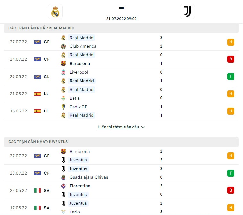Click the large Real Madrid crest in the header
Viewport: 243px width, 215px height.
click(x=55, y=12)
